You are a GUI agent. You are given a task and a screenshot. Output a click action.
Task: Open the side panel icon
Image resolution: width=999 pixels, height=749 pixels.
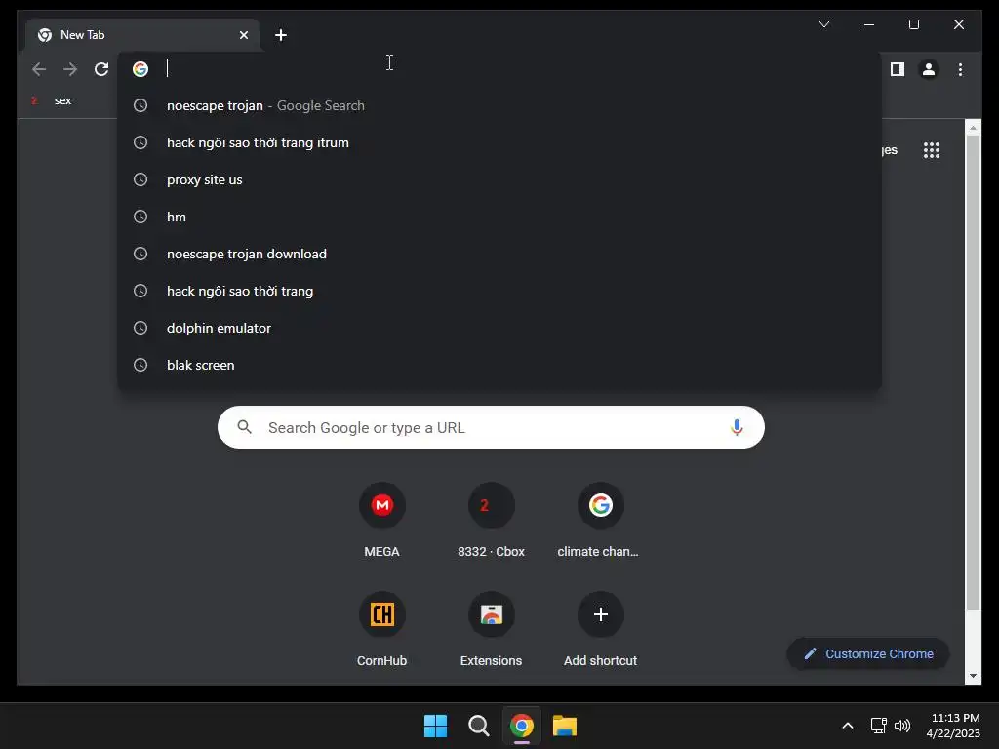[898, 69]
